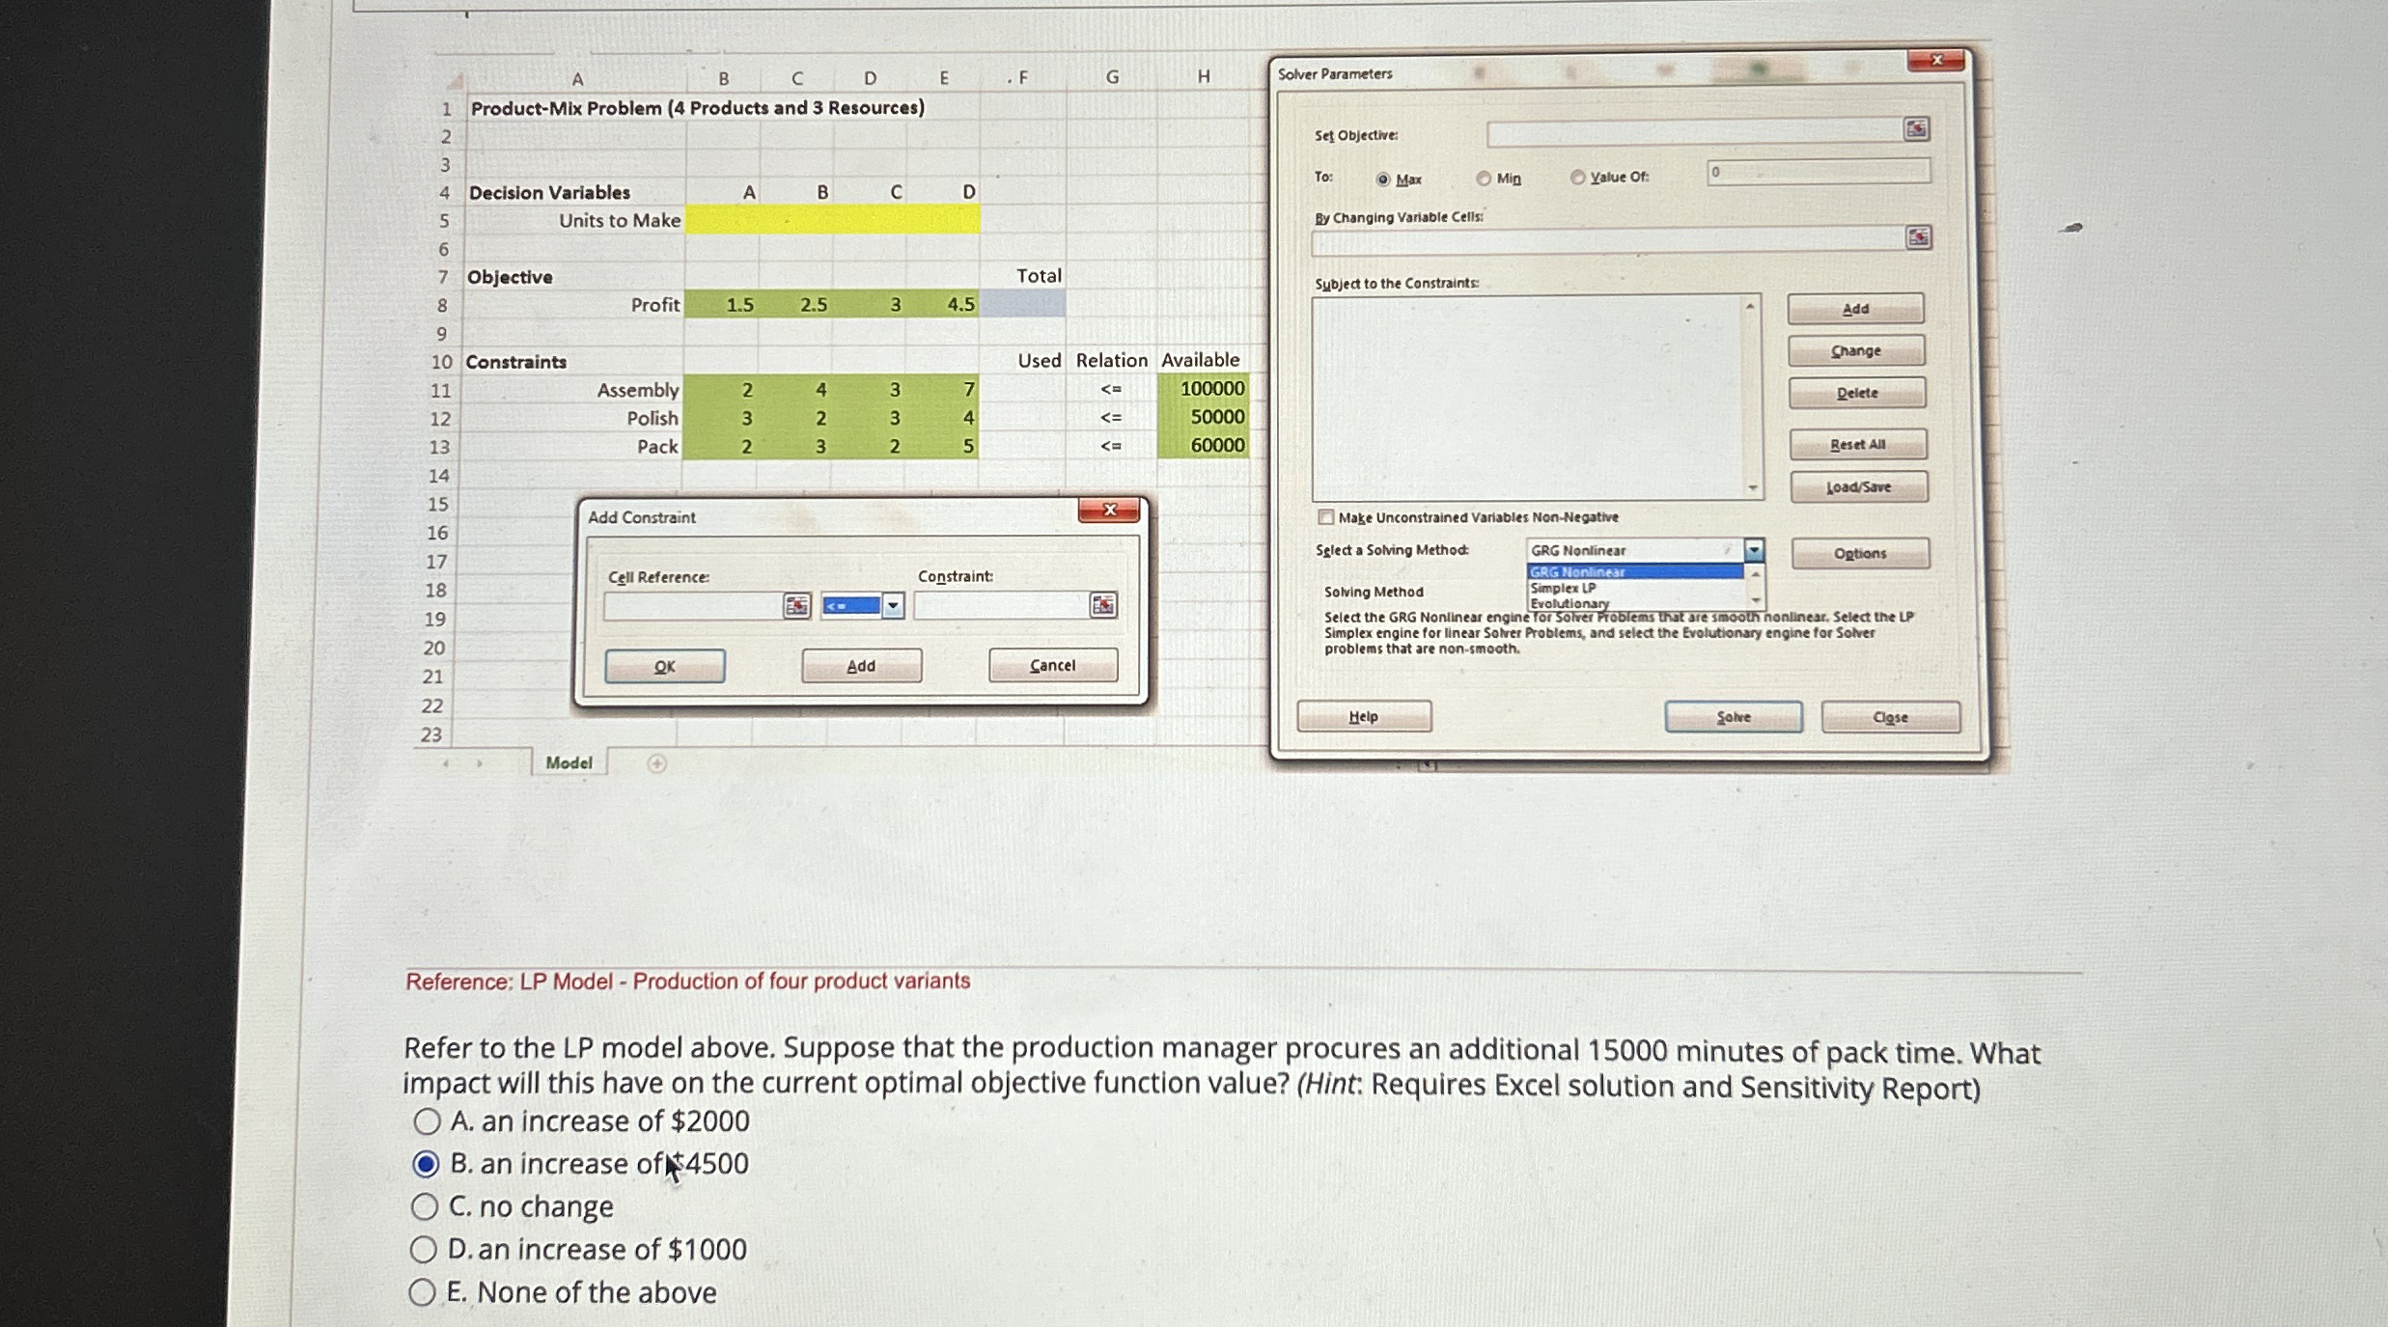
Task: Pick Simplex LP from method list
Action: pos(1564,588)
